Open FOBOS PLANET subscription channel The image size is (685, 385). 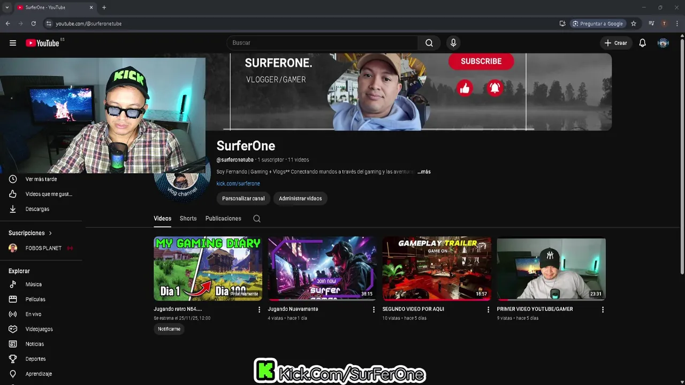tap(41, 248)
